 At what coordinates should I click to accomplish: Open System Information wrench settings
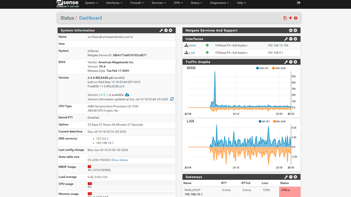click(161, 30)
